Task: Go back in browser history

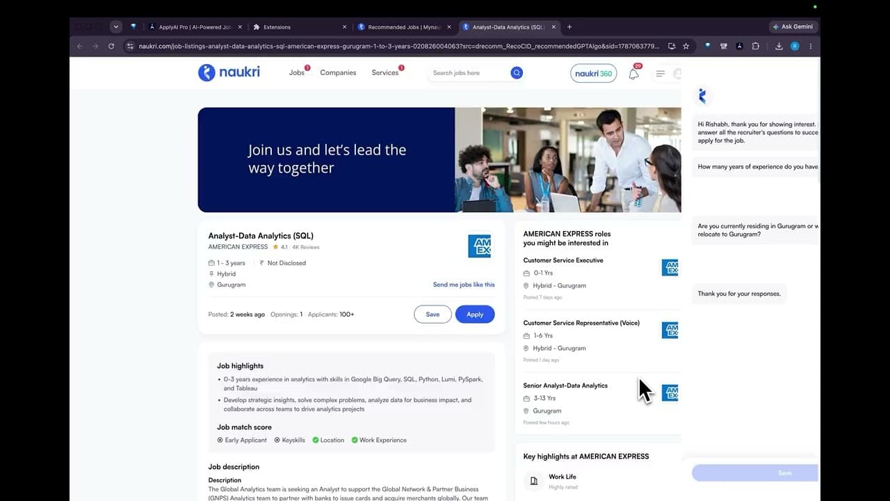Action: tap(79, 46)
